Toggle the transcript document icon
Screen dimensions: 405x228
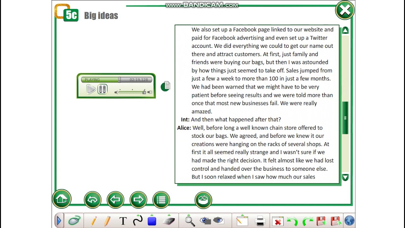pos(165,86)
